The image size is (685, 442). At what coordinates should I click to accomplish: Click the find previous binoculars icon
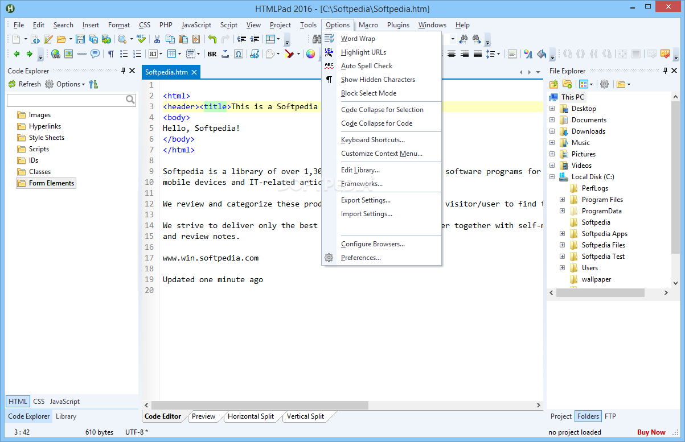click(463, 39)
